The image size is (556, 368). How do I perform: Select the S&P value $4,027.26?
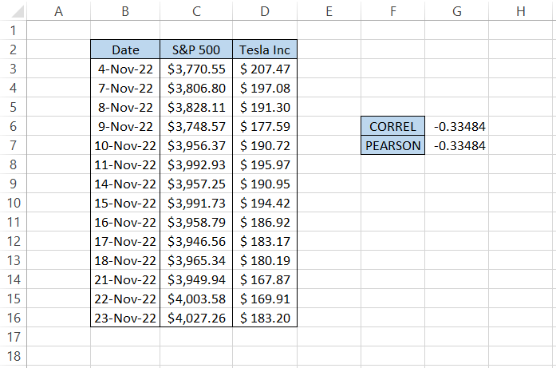[196, 318]
